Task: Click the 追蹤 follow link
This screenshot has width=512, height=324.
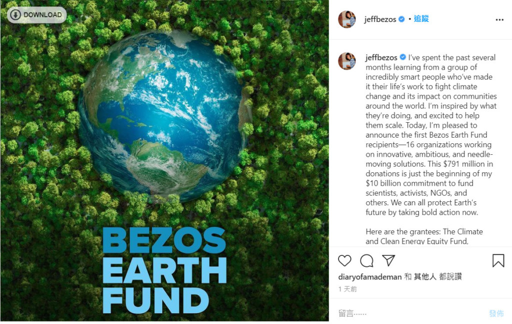Action: click(421, 19)
